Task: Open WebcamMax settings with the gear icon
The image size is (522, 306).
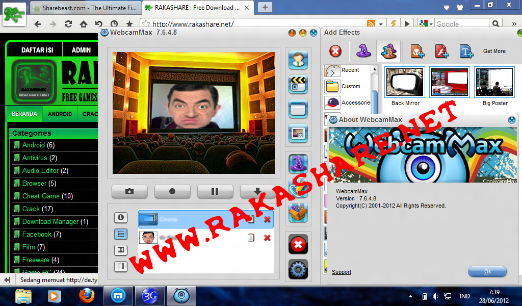Action: tap(298, 269)
